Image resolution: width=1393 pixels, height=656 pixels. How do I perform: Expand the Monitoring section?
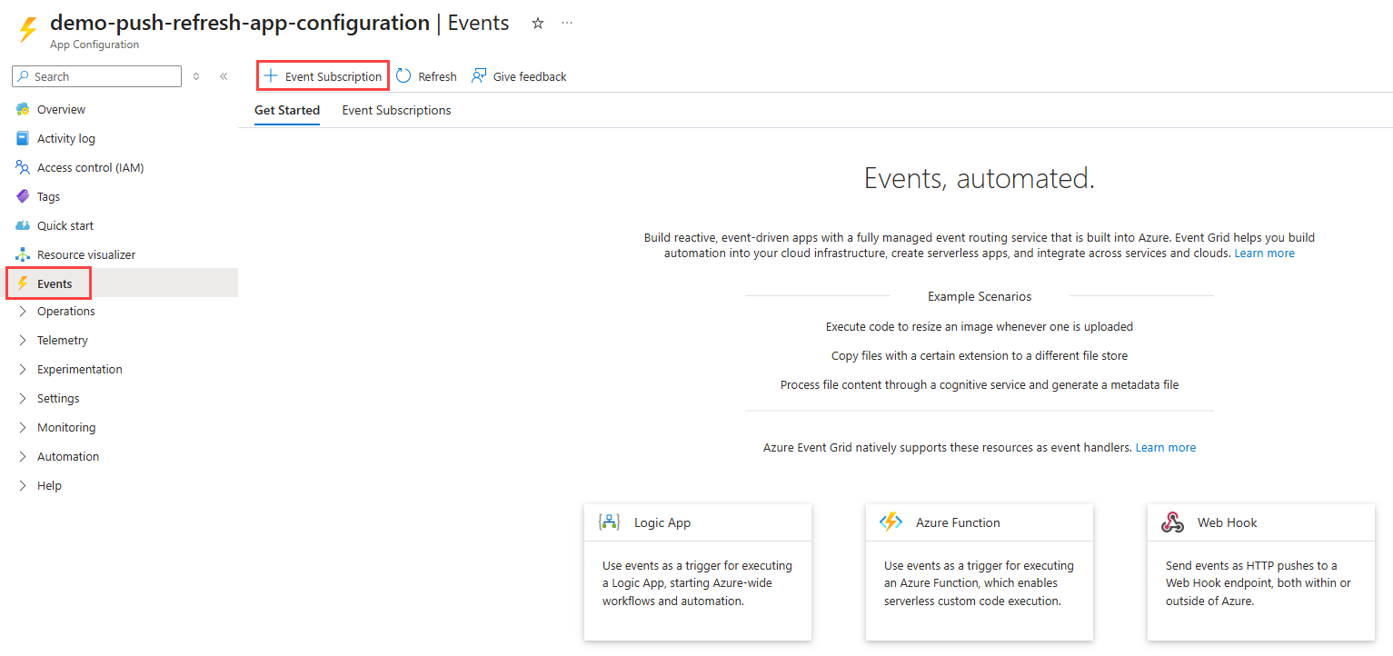[x=65, y=427]
